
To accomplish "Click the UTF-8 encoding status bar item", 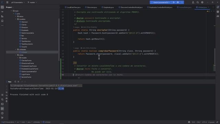I will [204, 122].
